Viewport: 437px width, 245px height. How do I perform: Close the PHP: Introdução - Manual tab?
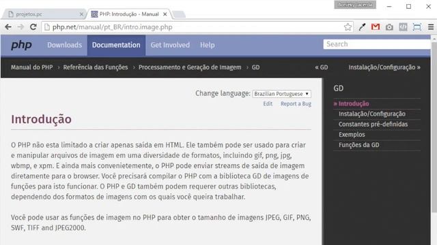(x=165, y=14)
